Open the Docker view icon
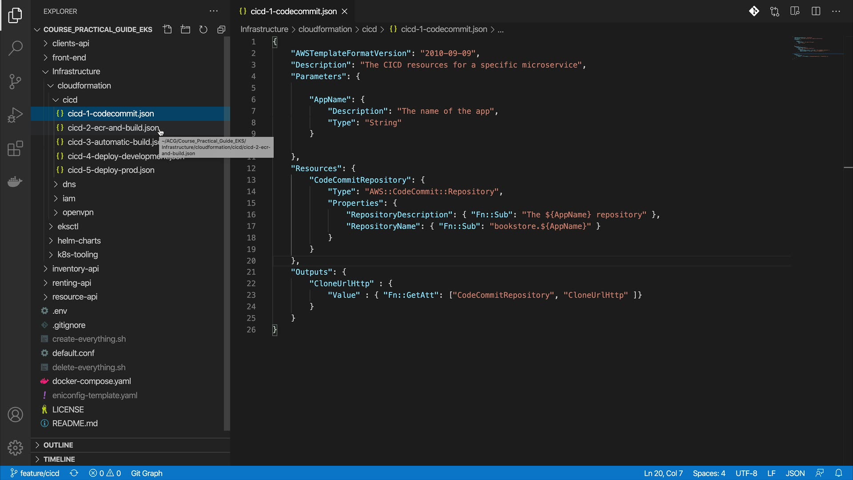 (15, 182)
